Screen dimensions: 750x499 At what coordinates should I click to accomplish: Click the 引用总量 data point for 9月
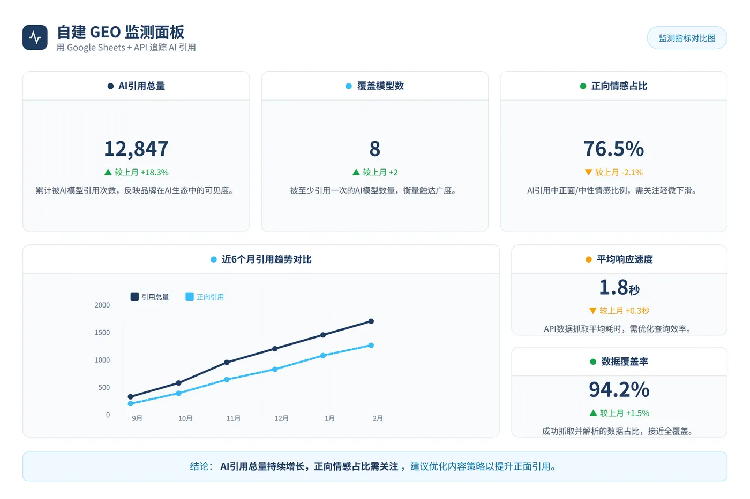click(x=131, y=397)
